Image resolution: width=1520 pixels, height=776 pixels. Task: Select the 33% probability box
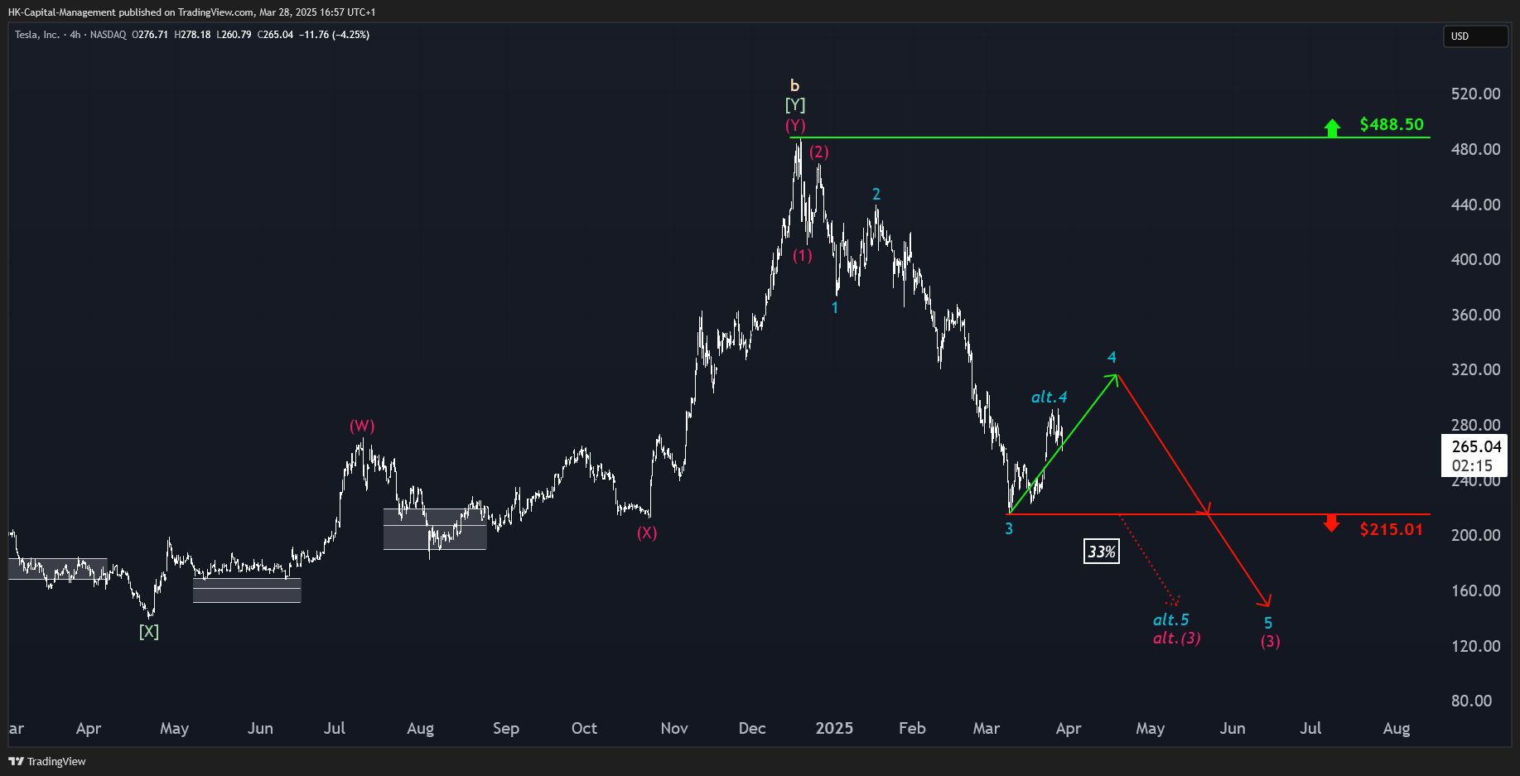click(1102, 552)
